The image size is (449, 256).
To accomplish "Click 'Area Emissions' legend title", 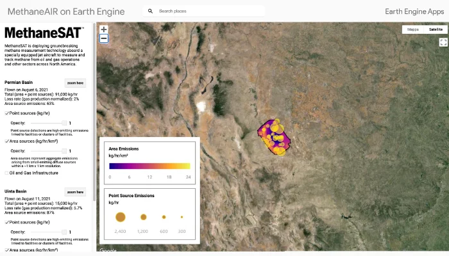I will (x=123, y=148).
